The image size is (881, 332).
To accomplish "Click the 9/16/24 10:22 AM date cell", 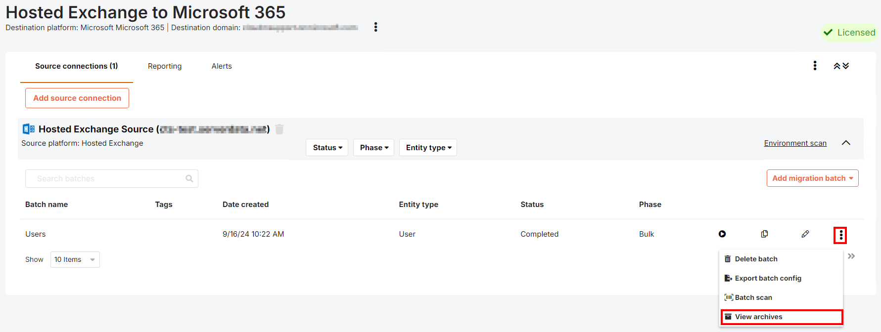I will pyautogui.click(x=253, y=234).
